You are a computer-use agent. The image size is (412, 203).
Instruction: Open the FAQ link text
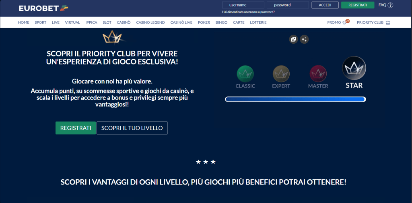(x=382, y=5)
